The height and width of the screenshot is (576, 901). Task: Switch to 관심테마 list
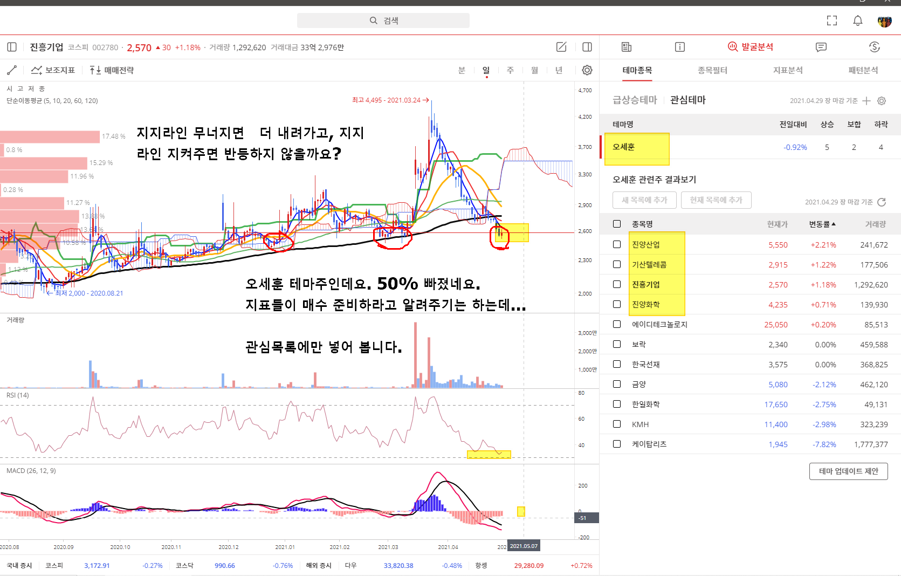tap(688, 100)
